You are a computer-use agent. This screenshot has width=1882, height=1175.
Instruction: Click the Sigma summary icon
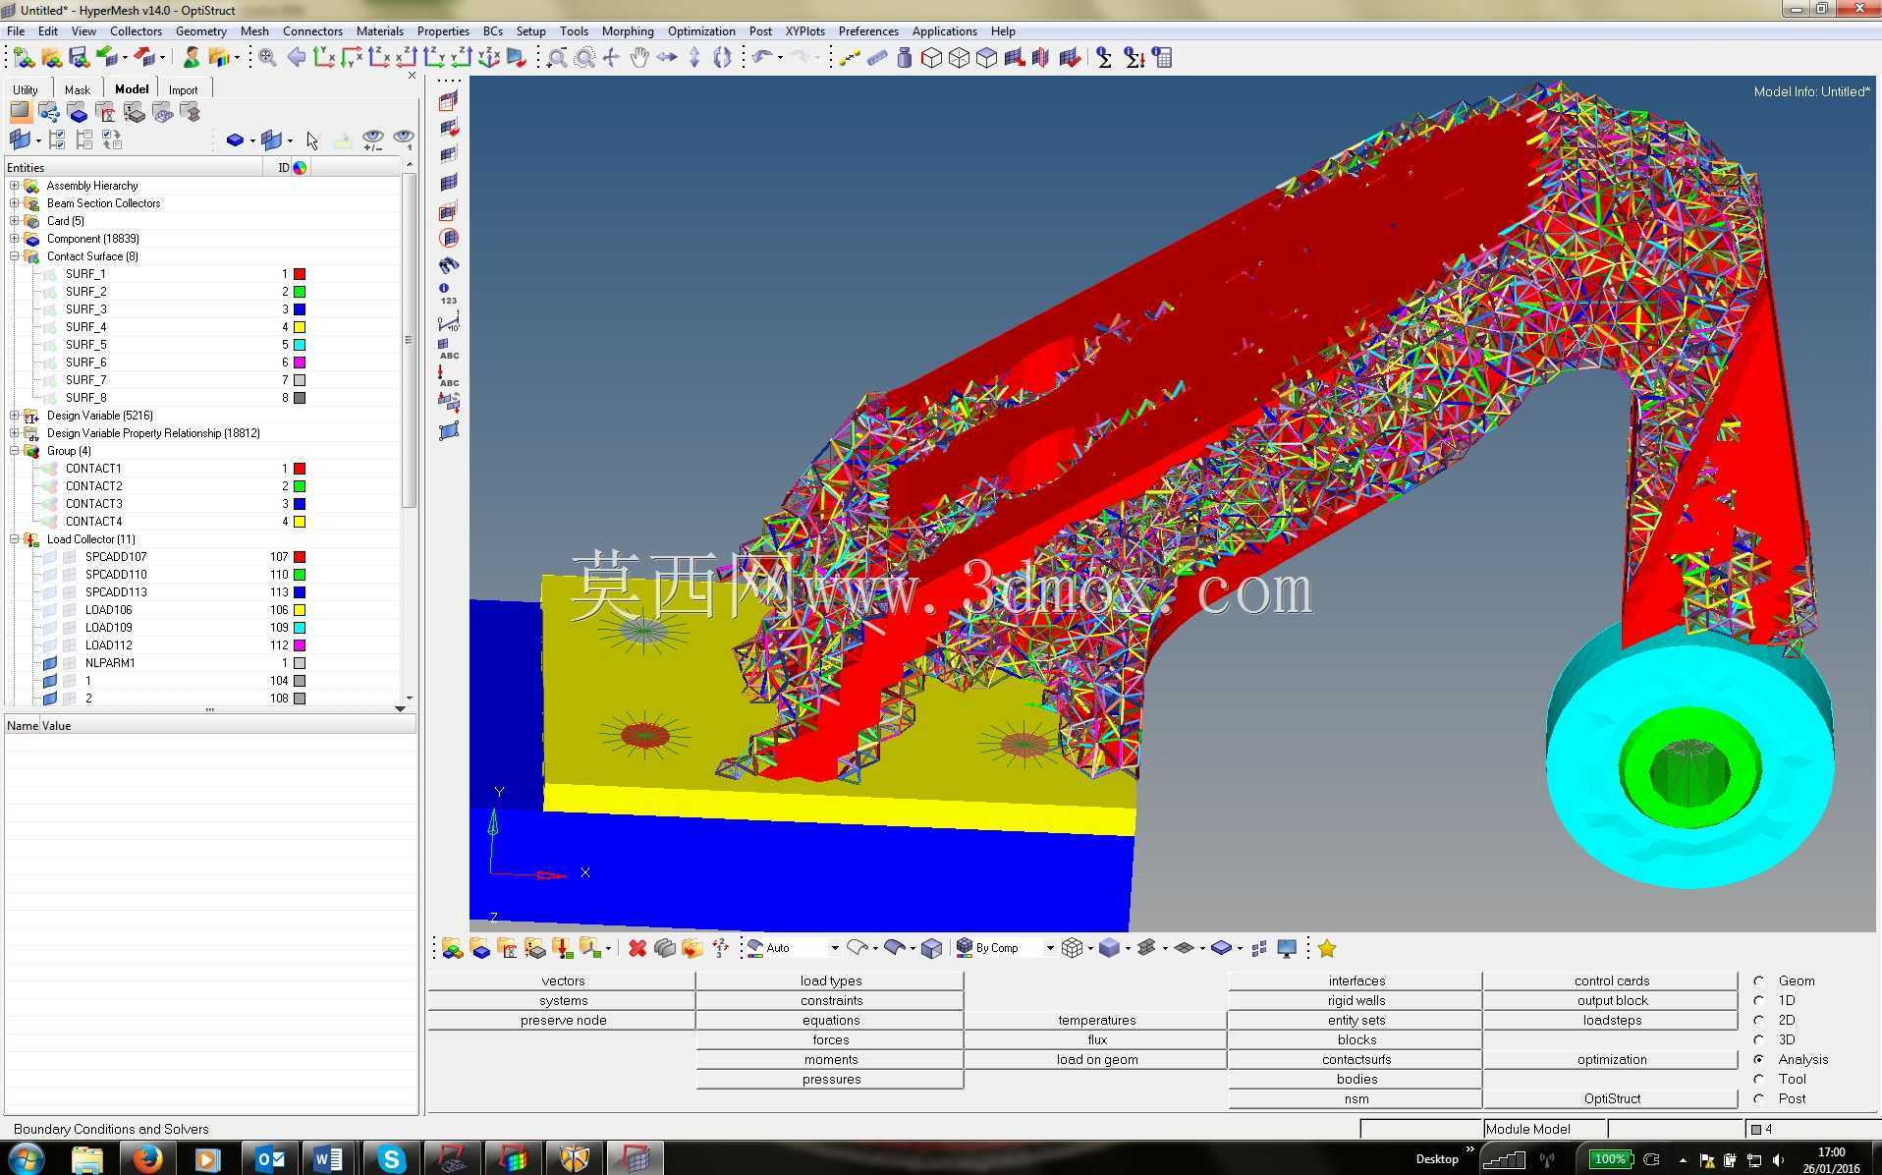pyautogui.click(x=1104, y=58)
